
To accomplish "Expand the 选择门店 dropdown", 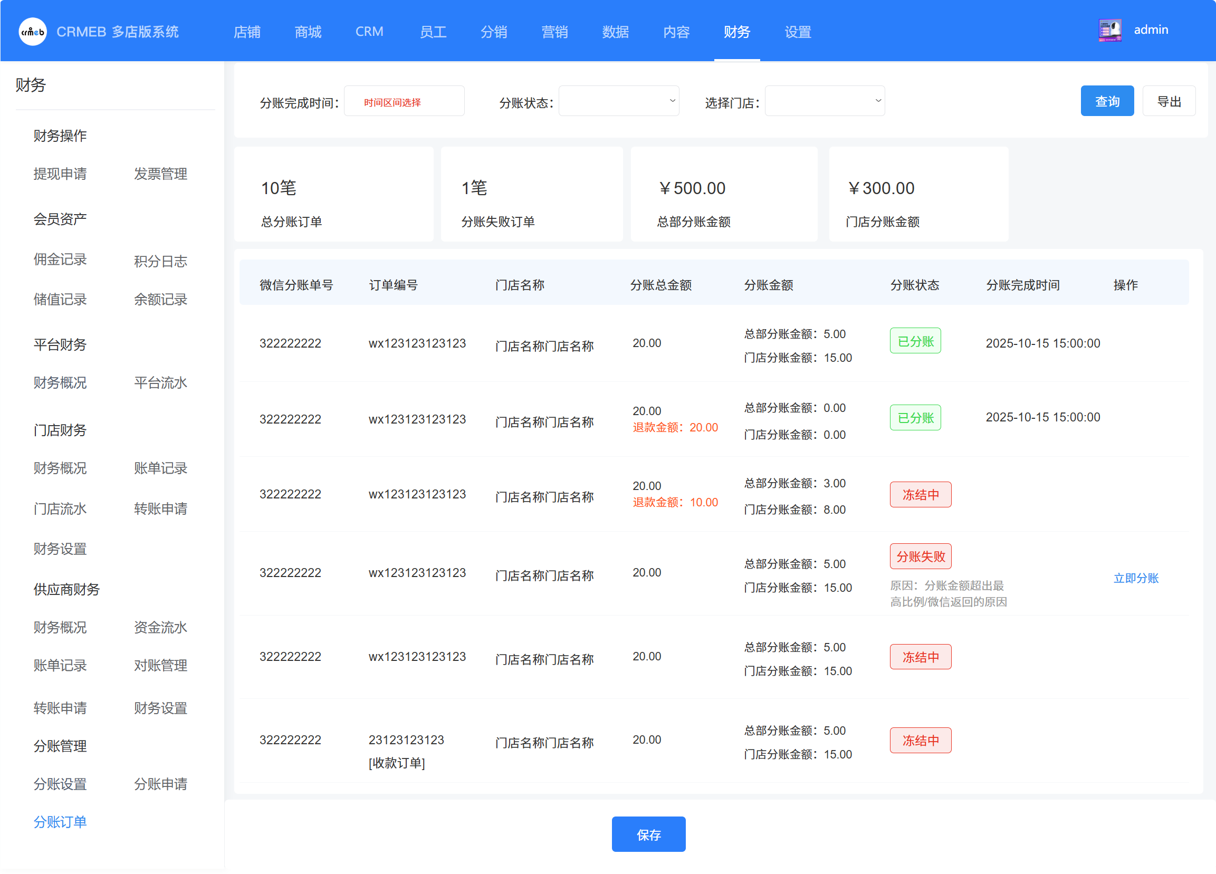I will coord(824,101).
